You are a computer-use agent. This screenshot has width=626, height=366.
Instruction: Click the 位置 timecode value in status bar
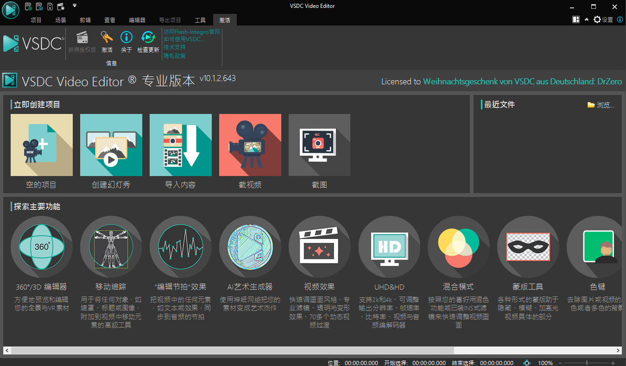tap(361, 363)
